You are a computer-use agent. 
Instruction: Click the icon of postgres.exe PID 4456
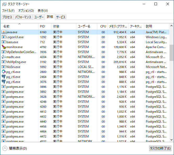click(x=4, y=127)
